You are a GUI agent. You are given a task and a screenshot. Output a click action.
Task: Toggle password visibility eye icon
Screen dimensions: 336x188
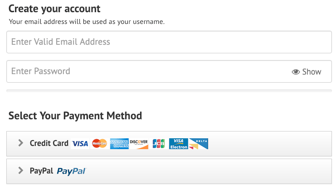coord(296,72)
